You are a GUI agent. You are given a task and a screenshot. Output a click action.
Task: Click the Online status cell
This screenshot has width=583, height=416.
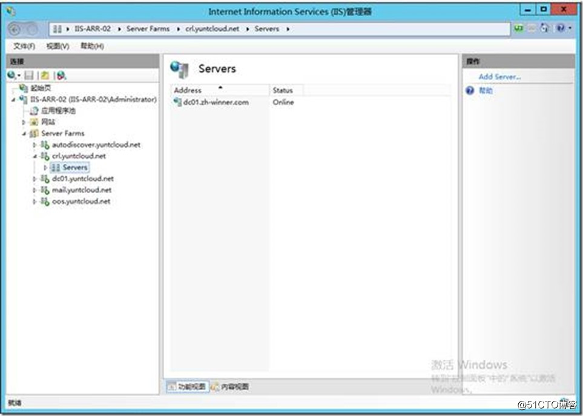pos(283,102)
